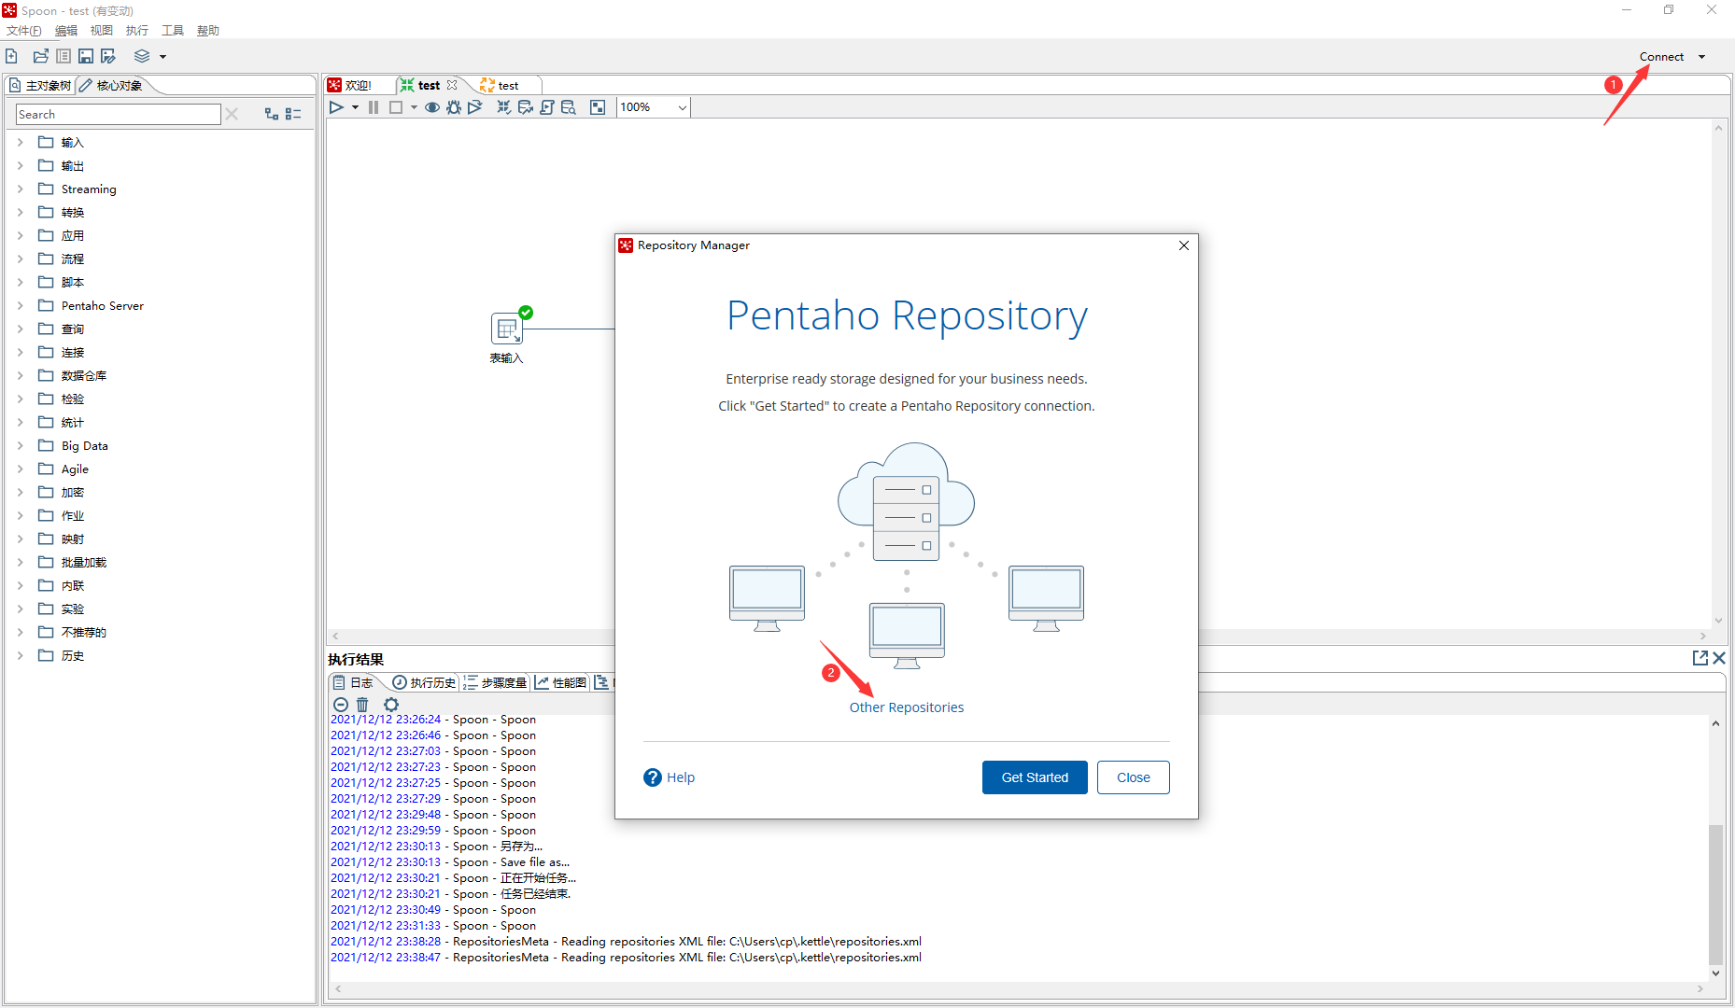Image resolution: width=1735 pixels, height=1008 pixels.
Task: Run the transformation with the play icon
Action: point(336,107)
